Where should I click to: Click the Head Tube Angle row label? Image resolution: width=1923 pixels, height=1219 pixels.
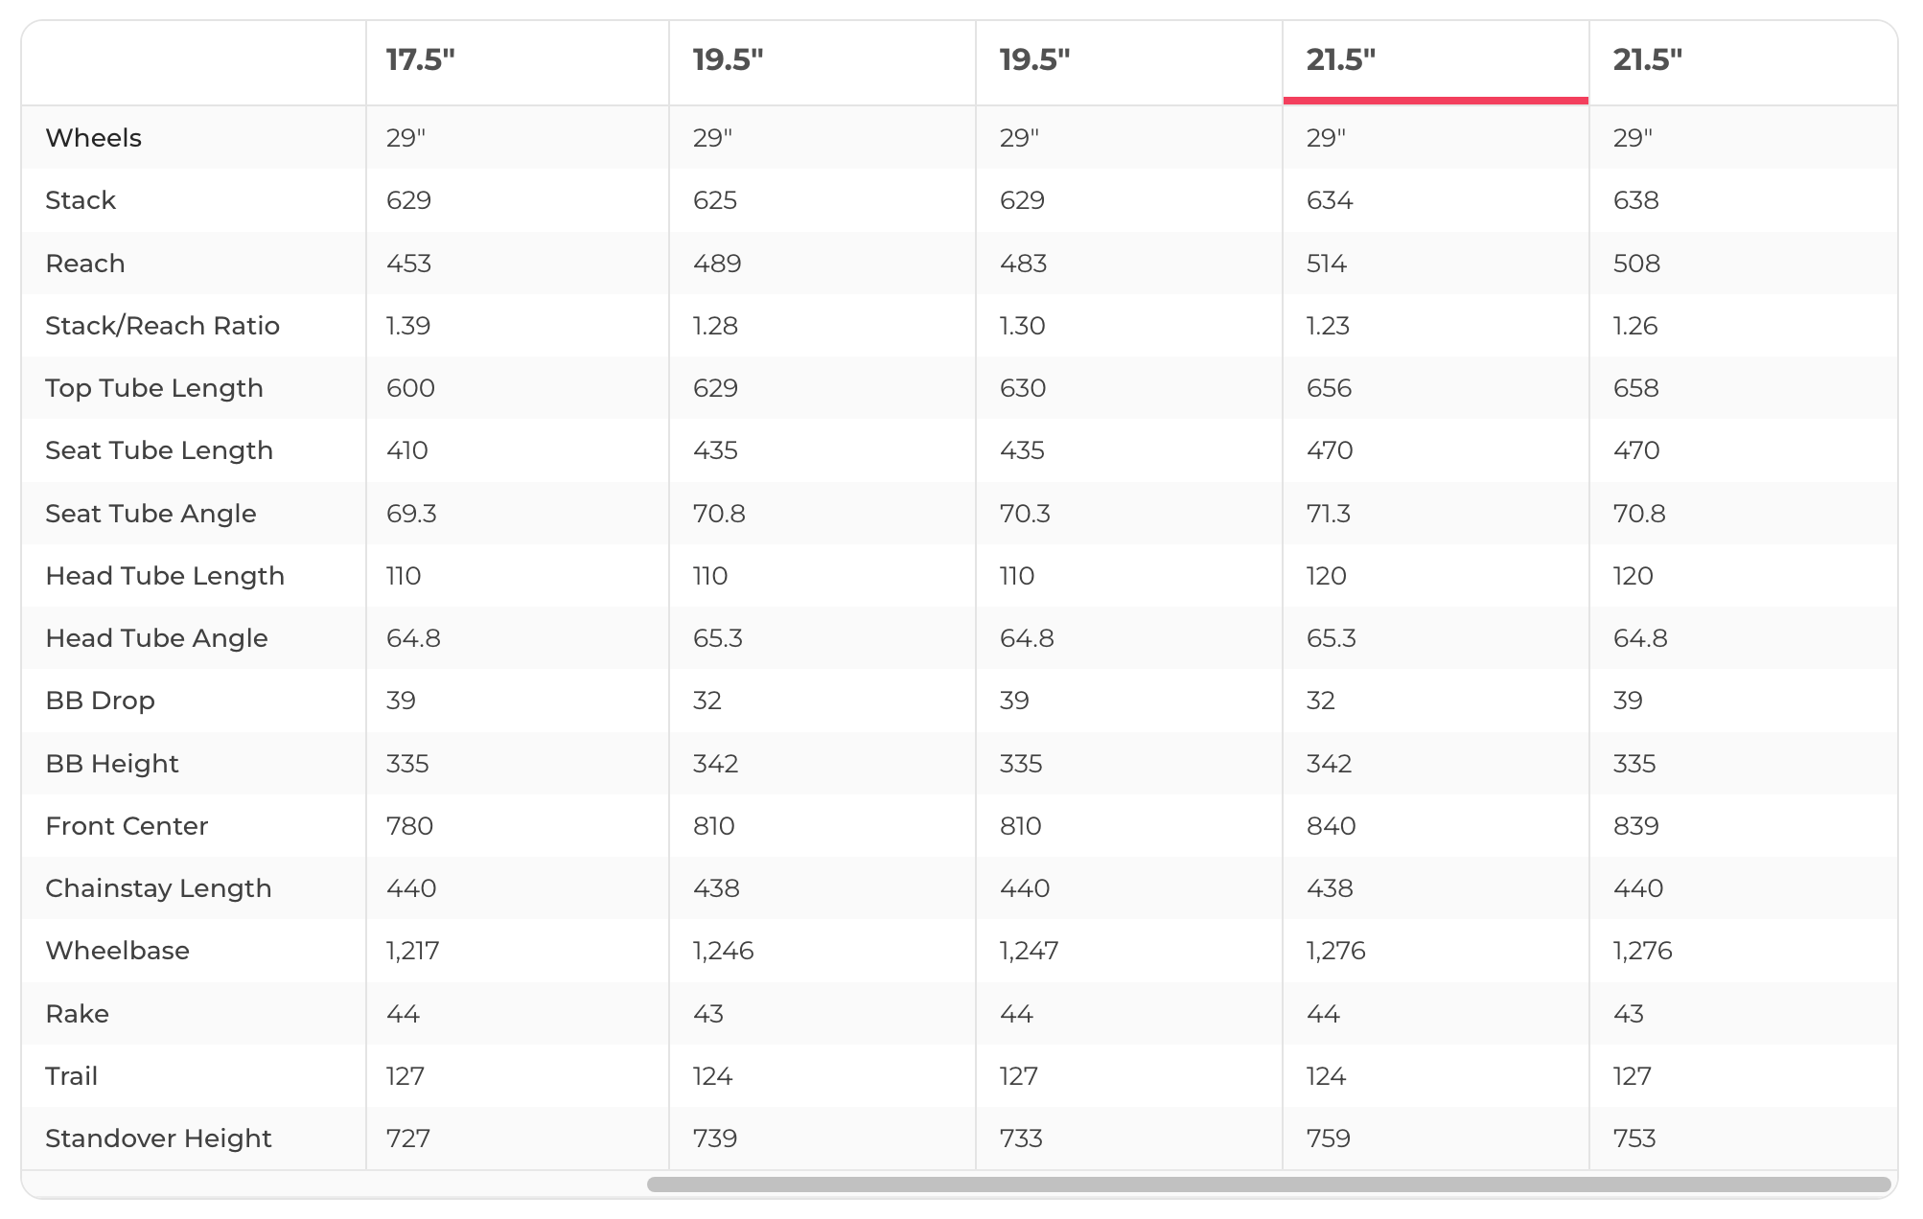point(156,638)
